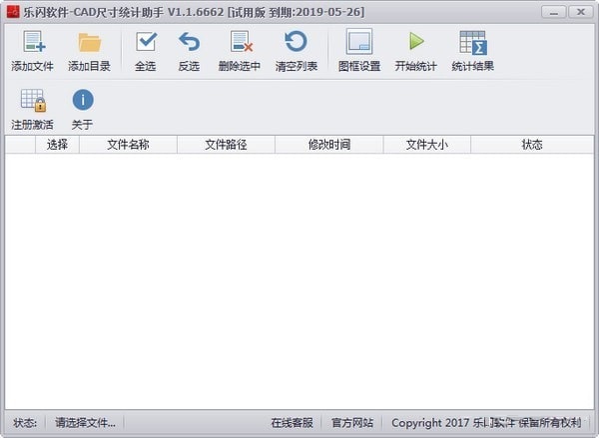Screen dimensions: 599x438
Task: Click the 添加文件 (add file) icon
Action: tap(34, 42)
